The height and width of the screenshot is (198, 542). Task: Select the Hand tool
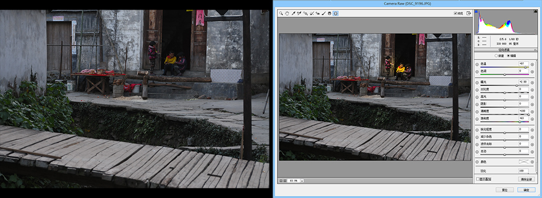(287, 13)
